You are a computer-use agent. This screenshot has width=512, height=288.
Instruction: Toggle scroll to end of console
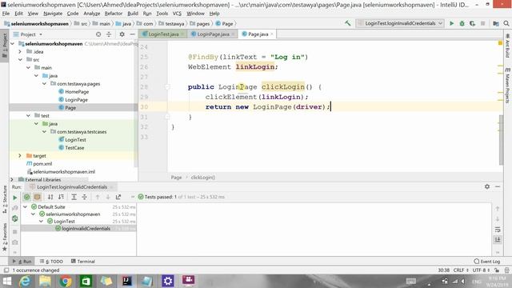point(498,240)
